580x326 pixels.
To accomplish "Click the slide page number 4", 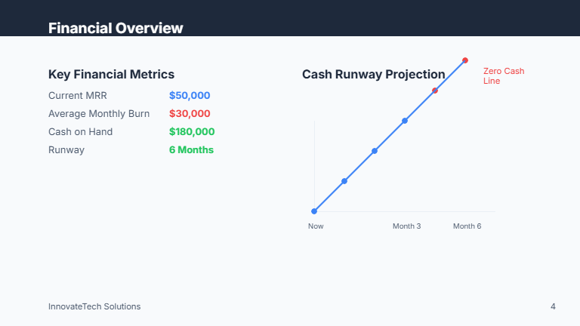I will [x=553, y=306].
